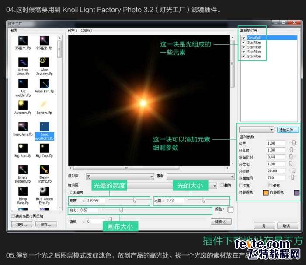Click the 随机化 button
306x265 pixels.
pyautogui.click(x=221, y=222)
